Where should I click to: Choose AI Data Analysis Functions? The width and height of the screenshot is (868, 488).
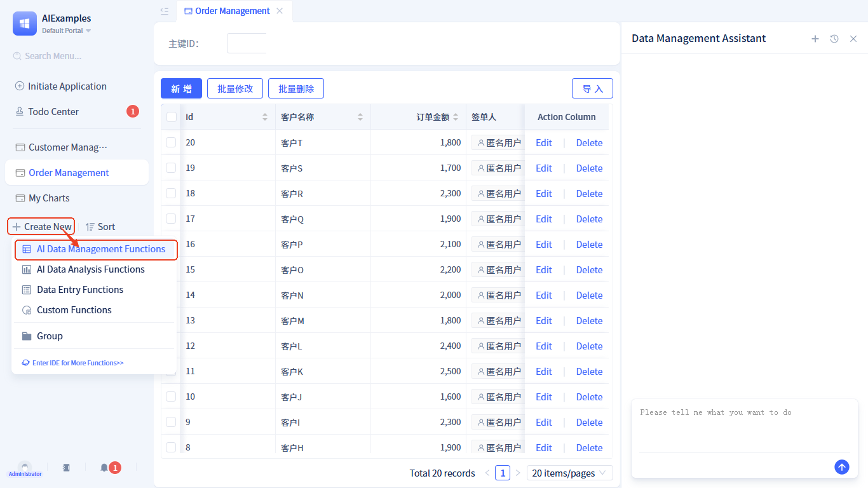(x=94, y=269)
